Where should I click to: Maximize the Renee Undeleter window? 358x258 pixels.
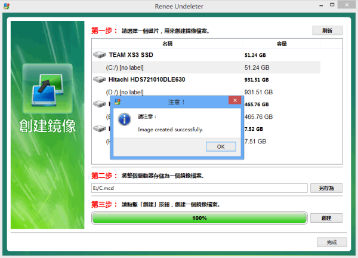pos(332,5)
